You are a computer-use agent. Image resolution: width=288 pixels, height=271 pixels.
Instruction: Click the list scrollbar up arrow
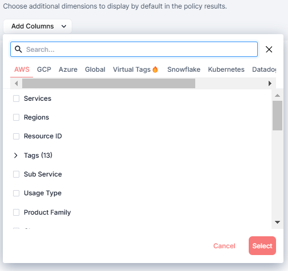click(277, 95)
